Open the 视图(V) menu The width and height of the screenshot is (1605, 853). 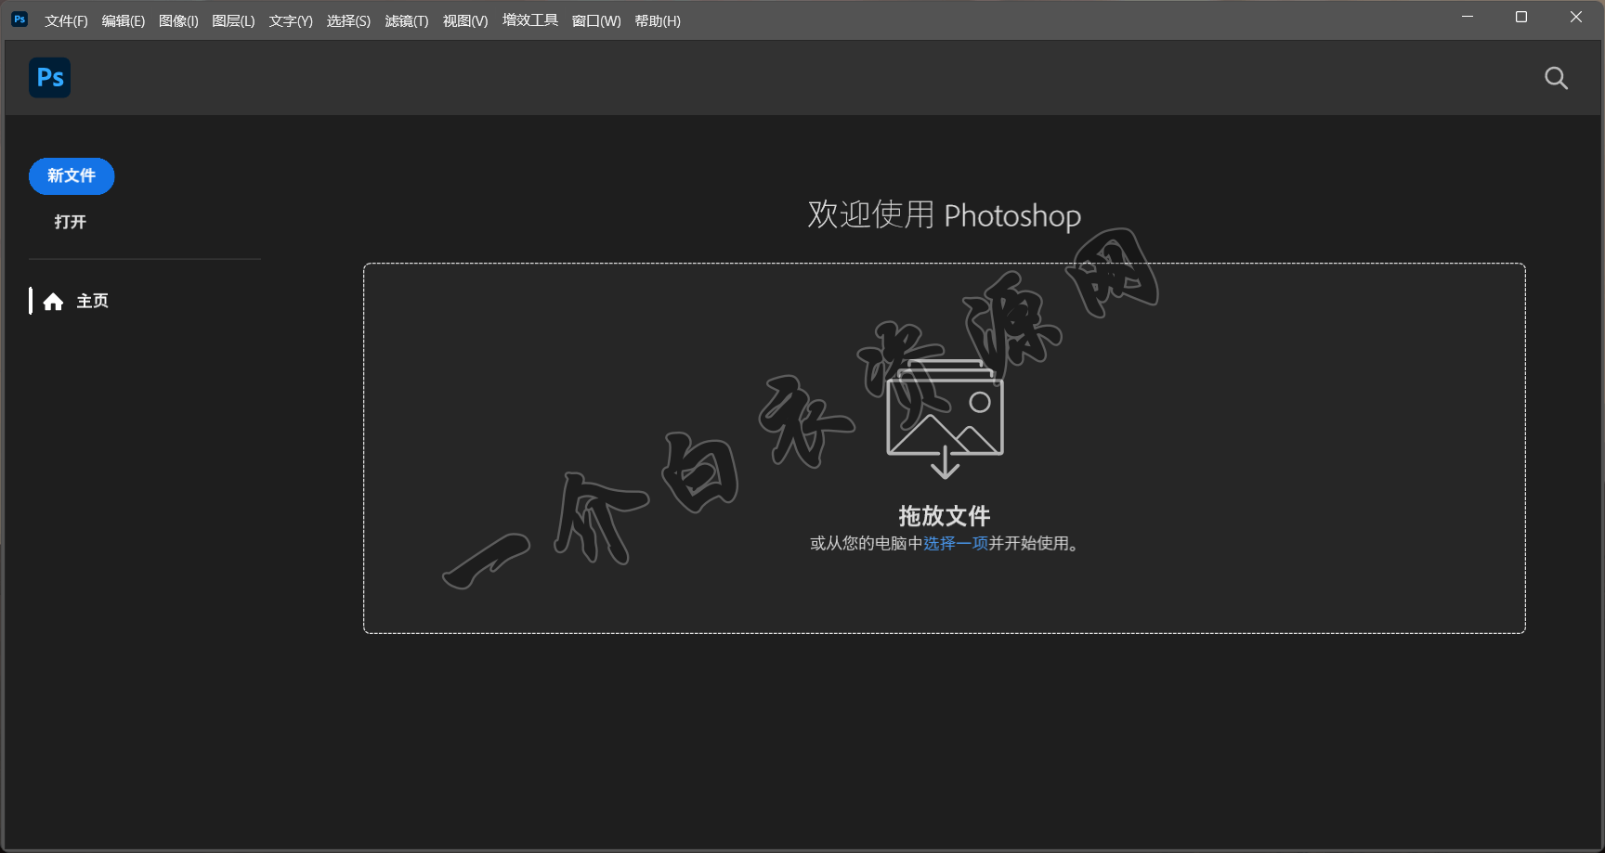(x=465, y=21)
